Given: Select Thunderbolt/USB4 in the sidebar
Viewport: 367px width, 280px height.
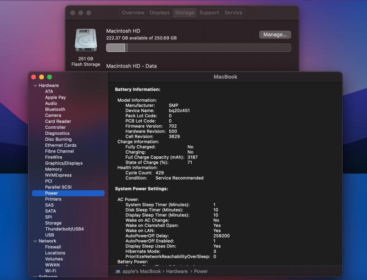Looking at the screenshot, I should point(64,229).
